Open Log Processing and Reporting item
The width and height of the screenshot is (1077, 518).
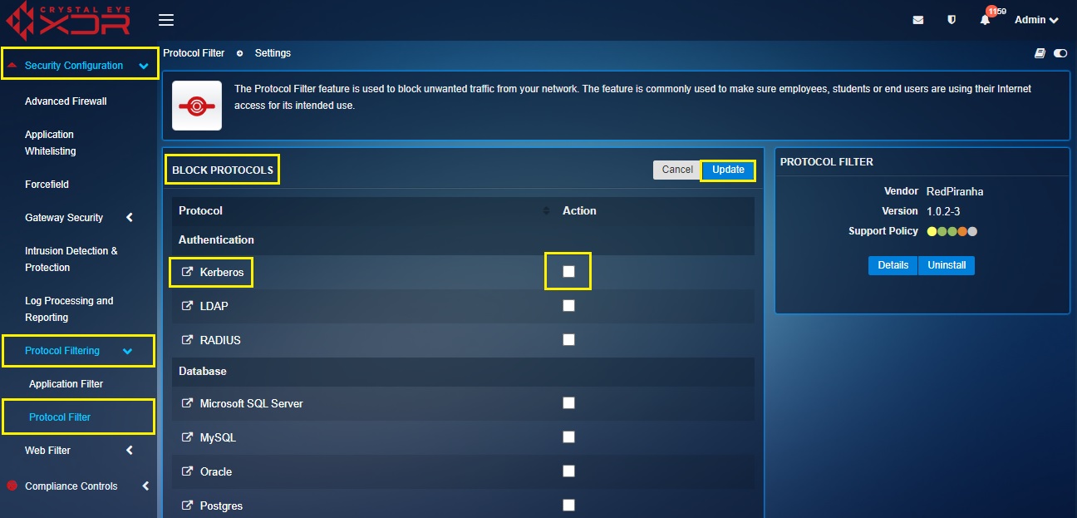[69, 309]
